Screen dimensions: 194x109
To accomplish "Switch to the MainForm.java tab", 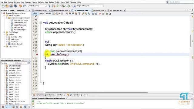I will click(x=99, y=11).
